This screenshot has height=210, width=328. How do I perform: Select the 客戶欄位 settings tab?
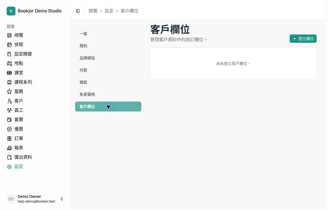(108, 107)
